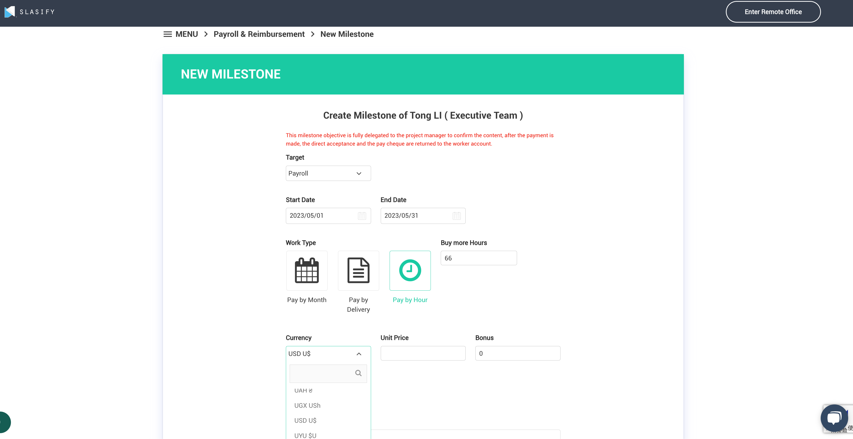Screen dimensions: 853x439
Task: Click the Pay by Hour clock icon
Action: point(410,270)
